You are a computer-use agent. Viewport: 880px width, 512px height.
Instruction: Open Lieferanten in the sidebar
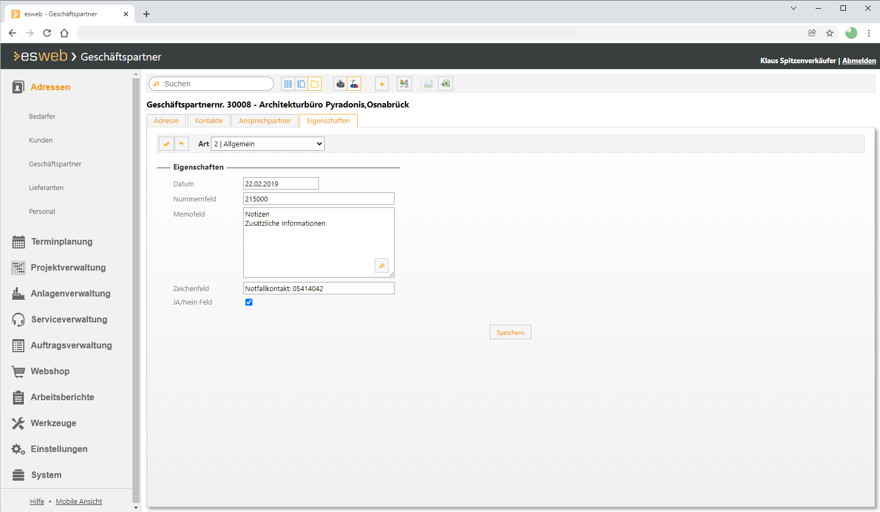click(x=46, y=188)
